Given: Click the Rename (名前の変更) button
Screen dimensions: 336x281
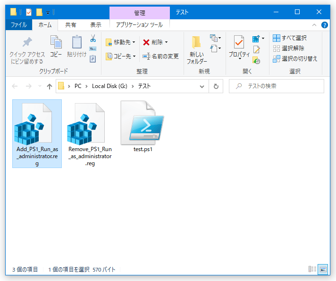Looking at the screenshot, I should click(x=161, y=56).
